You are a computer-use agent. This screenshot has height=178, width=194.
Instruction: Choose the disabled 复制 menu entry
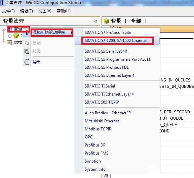37,43
